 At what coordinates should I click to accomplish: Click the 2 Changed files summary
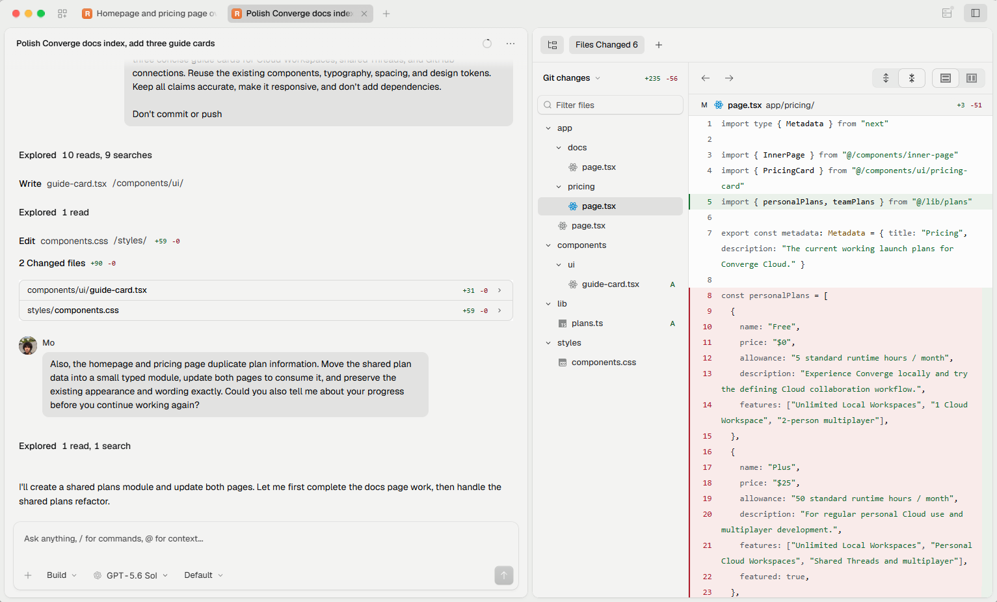pyautogui.click(x=68, y=263)
